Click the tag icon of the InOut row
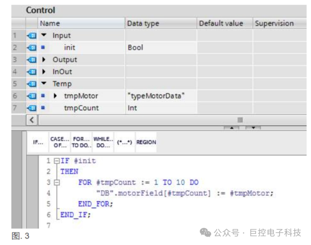 coord(32,72)
